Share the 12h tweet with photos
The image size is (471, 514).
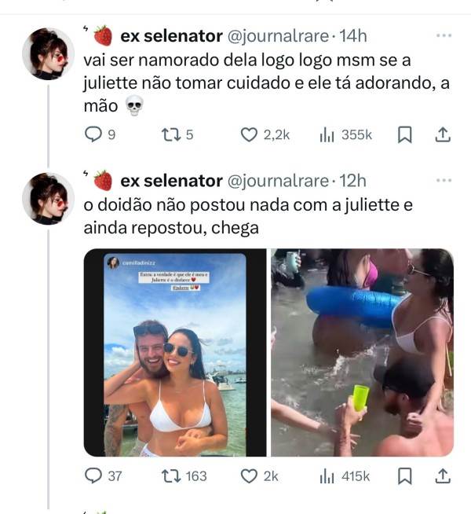coord(443,476)
